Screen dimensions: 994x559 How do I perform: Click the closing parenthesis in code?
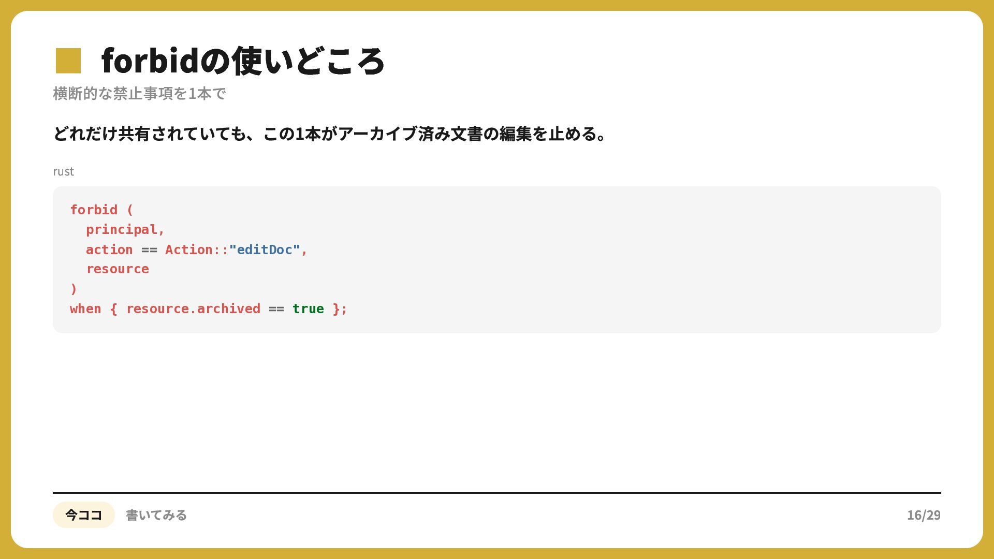(74, 289)
